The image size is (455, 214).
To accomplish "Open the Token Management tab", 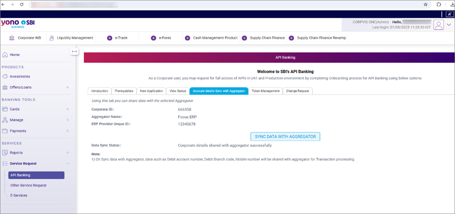I will coord(265,91).
